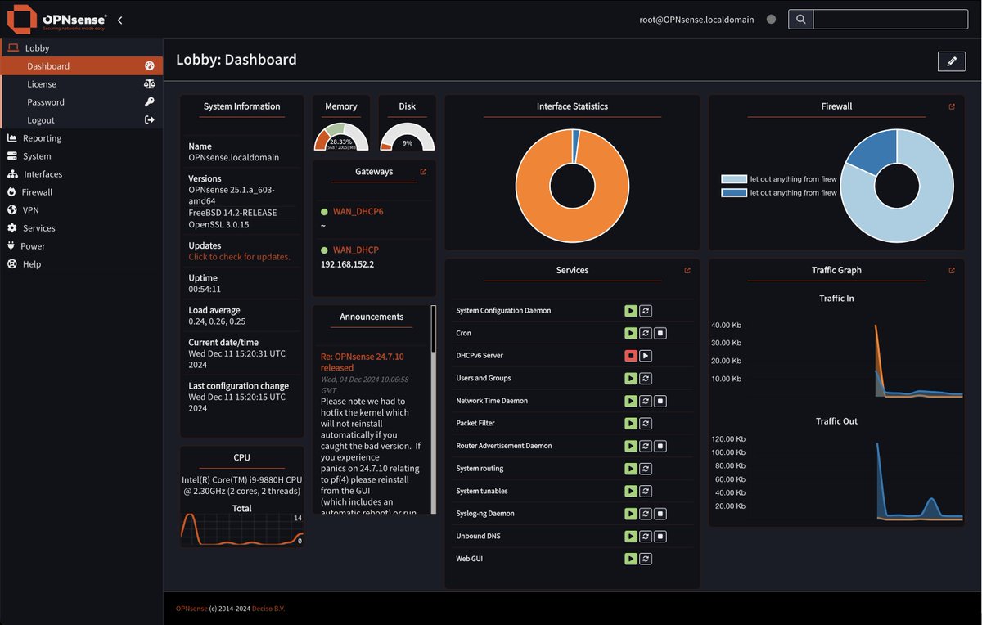
Task: Expand the Interfaces menu
Action: click(x=82, y=174)
